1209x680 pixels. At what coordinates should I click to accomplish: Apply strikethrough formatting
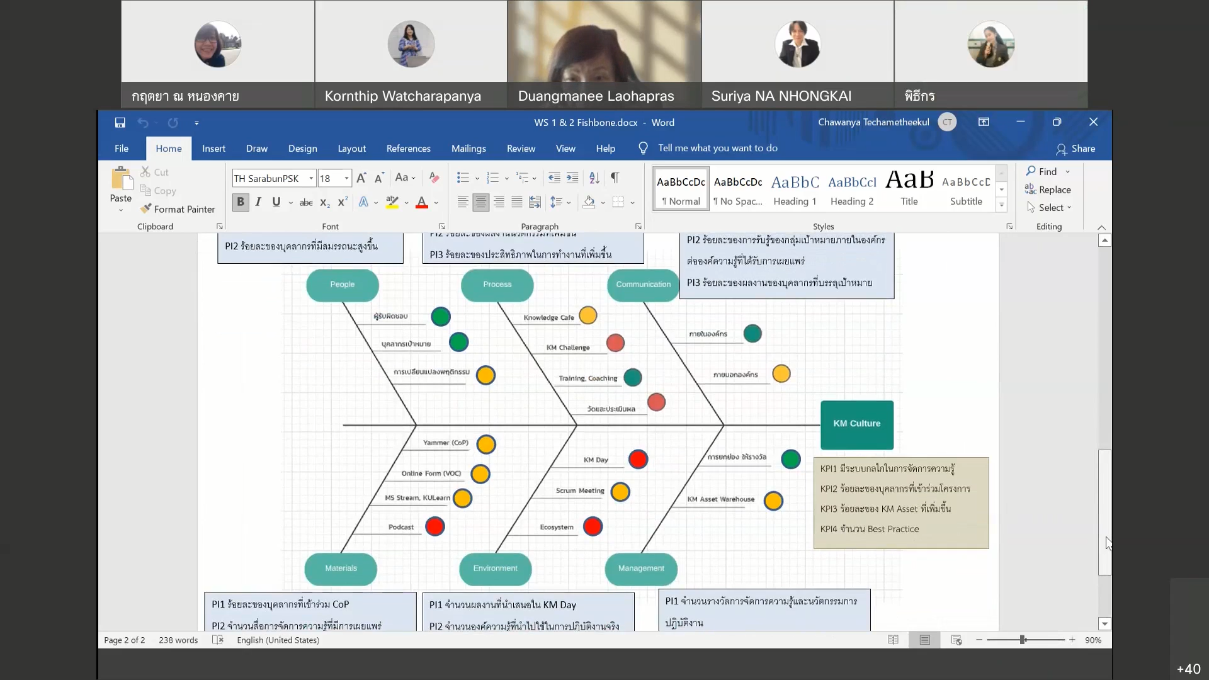(306, 202)
